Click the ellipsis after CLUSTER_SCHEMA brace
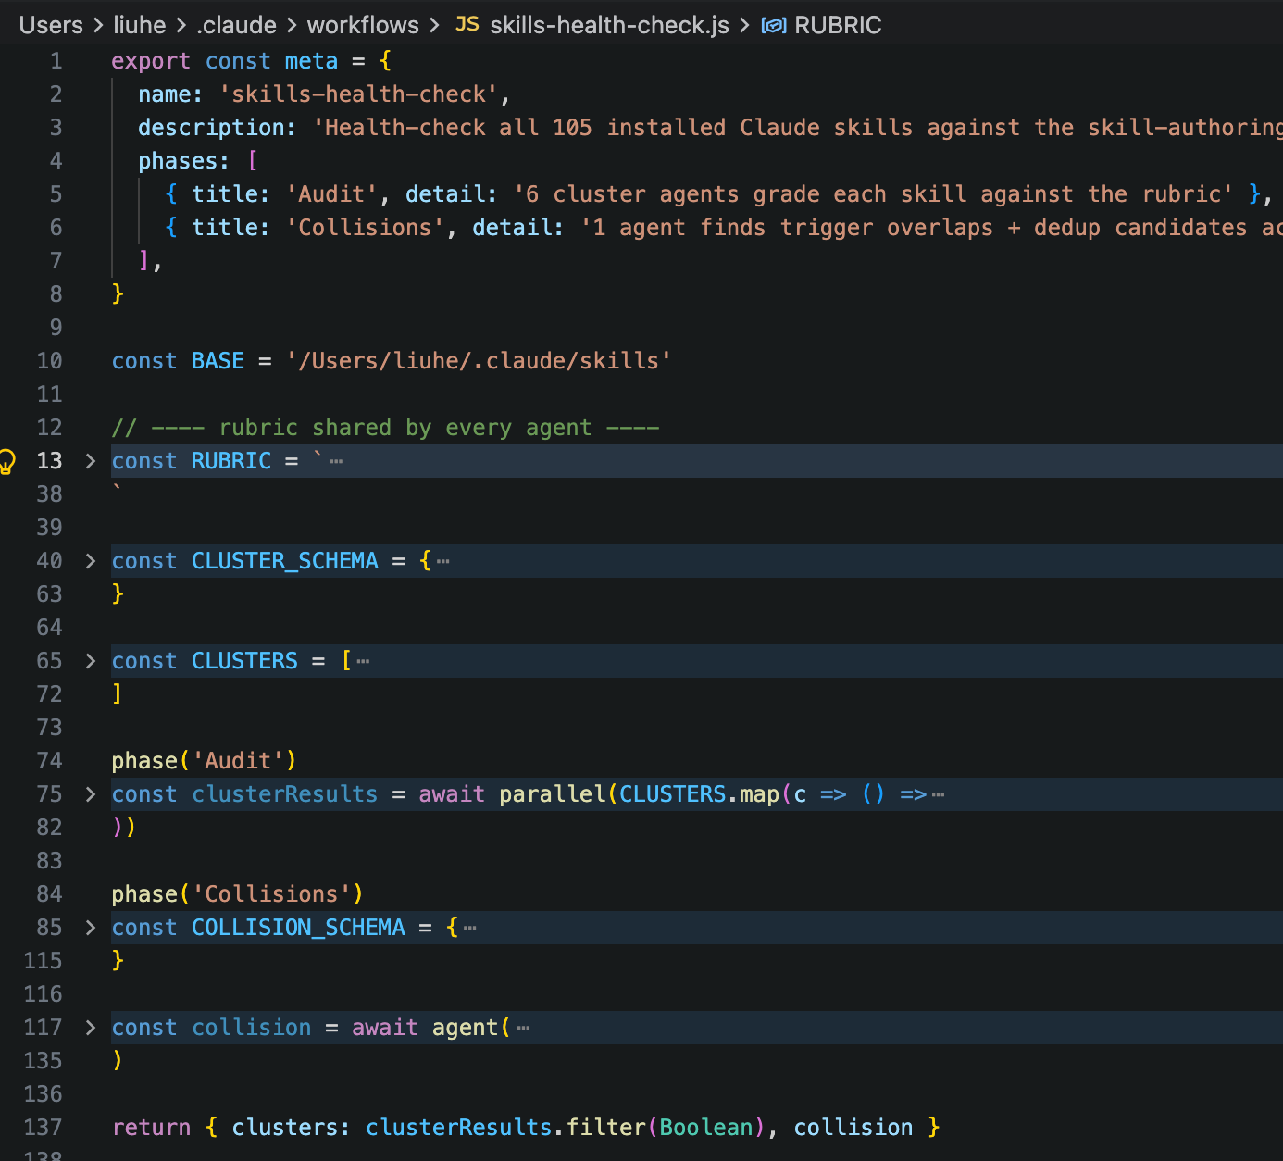The width and height of the screenshot is (1283, 1161). (x=443, y=561)
